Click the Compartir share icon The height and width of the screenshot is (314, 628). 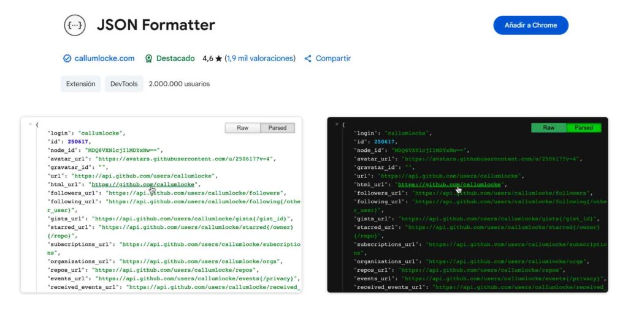(308, 59)
